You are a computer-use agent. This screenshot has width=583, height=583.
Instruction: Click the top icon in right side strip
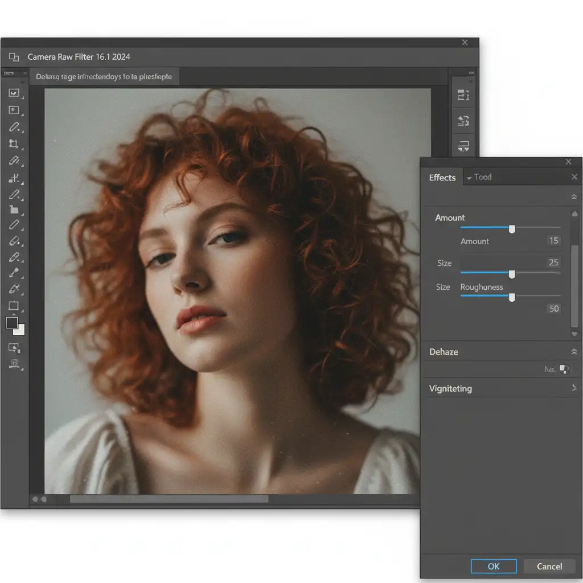click(463, 96)
